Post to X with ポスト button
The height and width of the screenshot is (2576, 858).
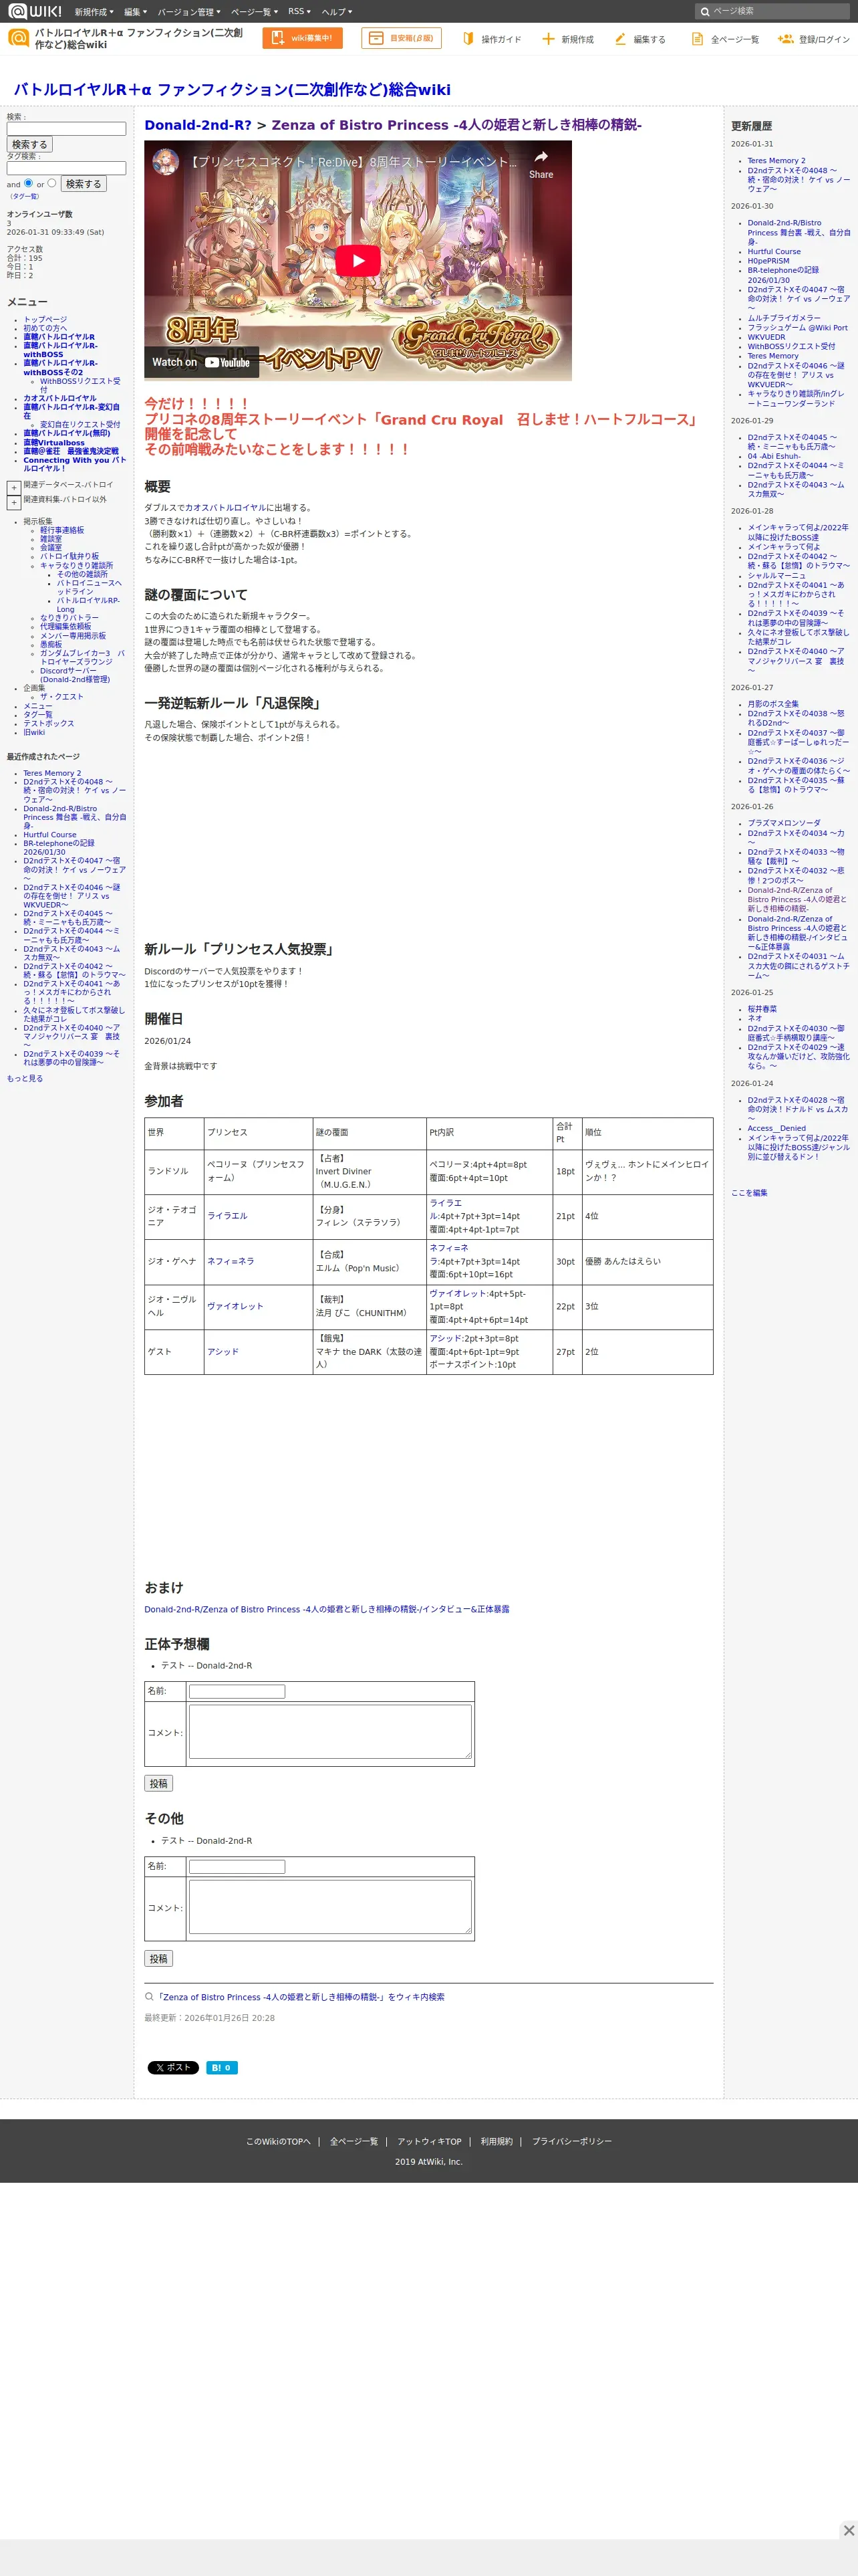tap(173, 2067)
